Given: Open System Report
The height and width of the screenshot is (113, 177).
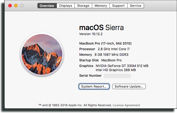Looking at the screenshot, I should tap(94, 86).
